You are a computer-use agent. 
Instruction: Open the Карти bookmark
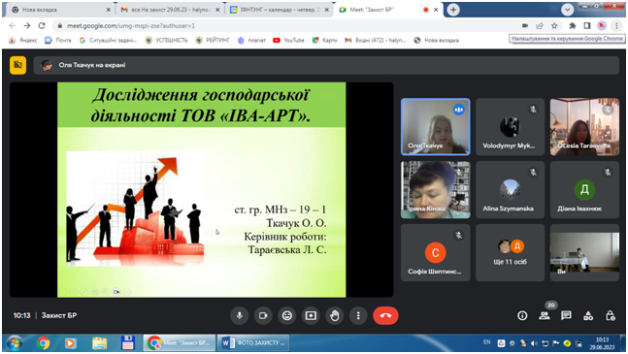(325, 40)
